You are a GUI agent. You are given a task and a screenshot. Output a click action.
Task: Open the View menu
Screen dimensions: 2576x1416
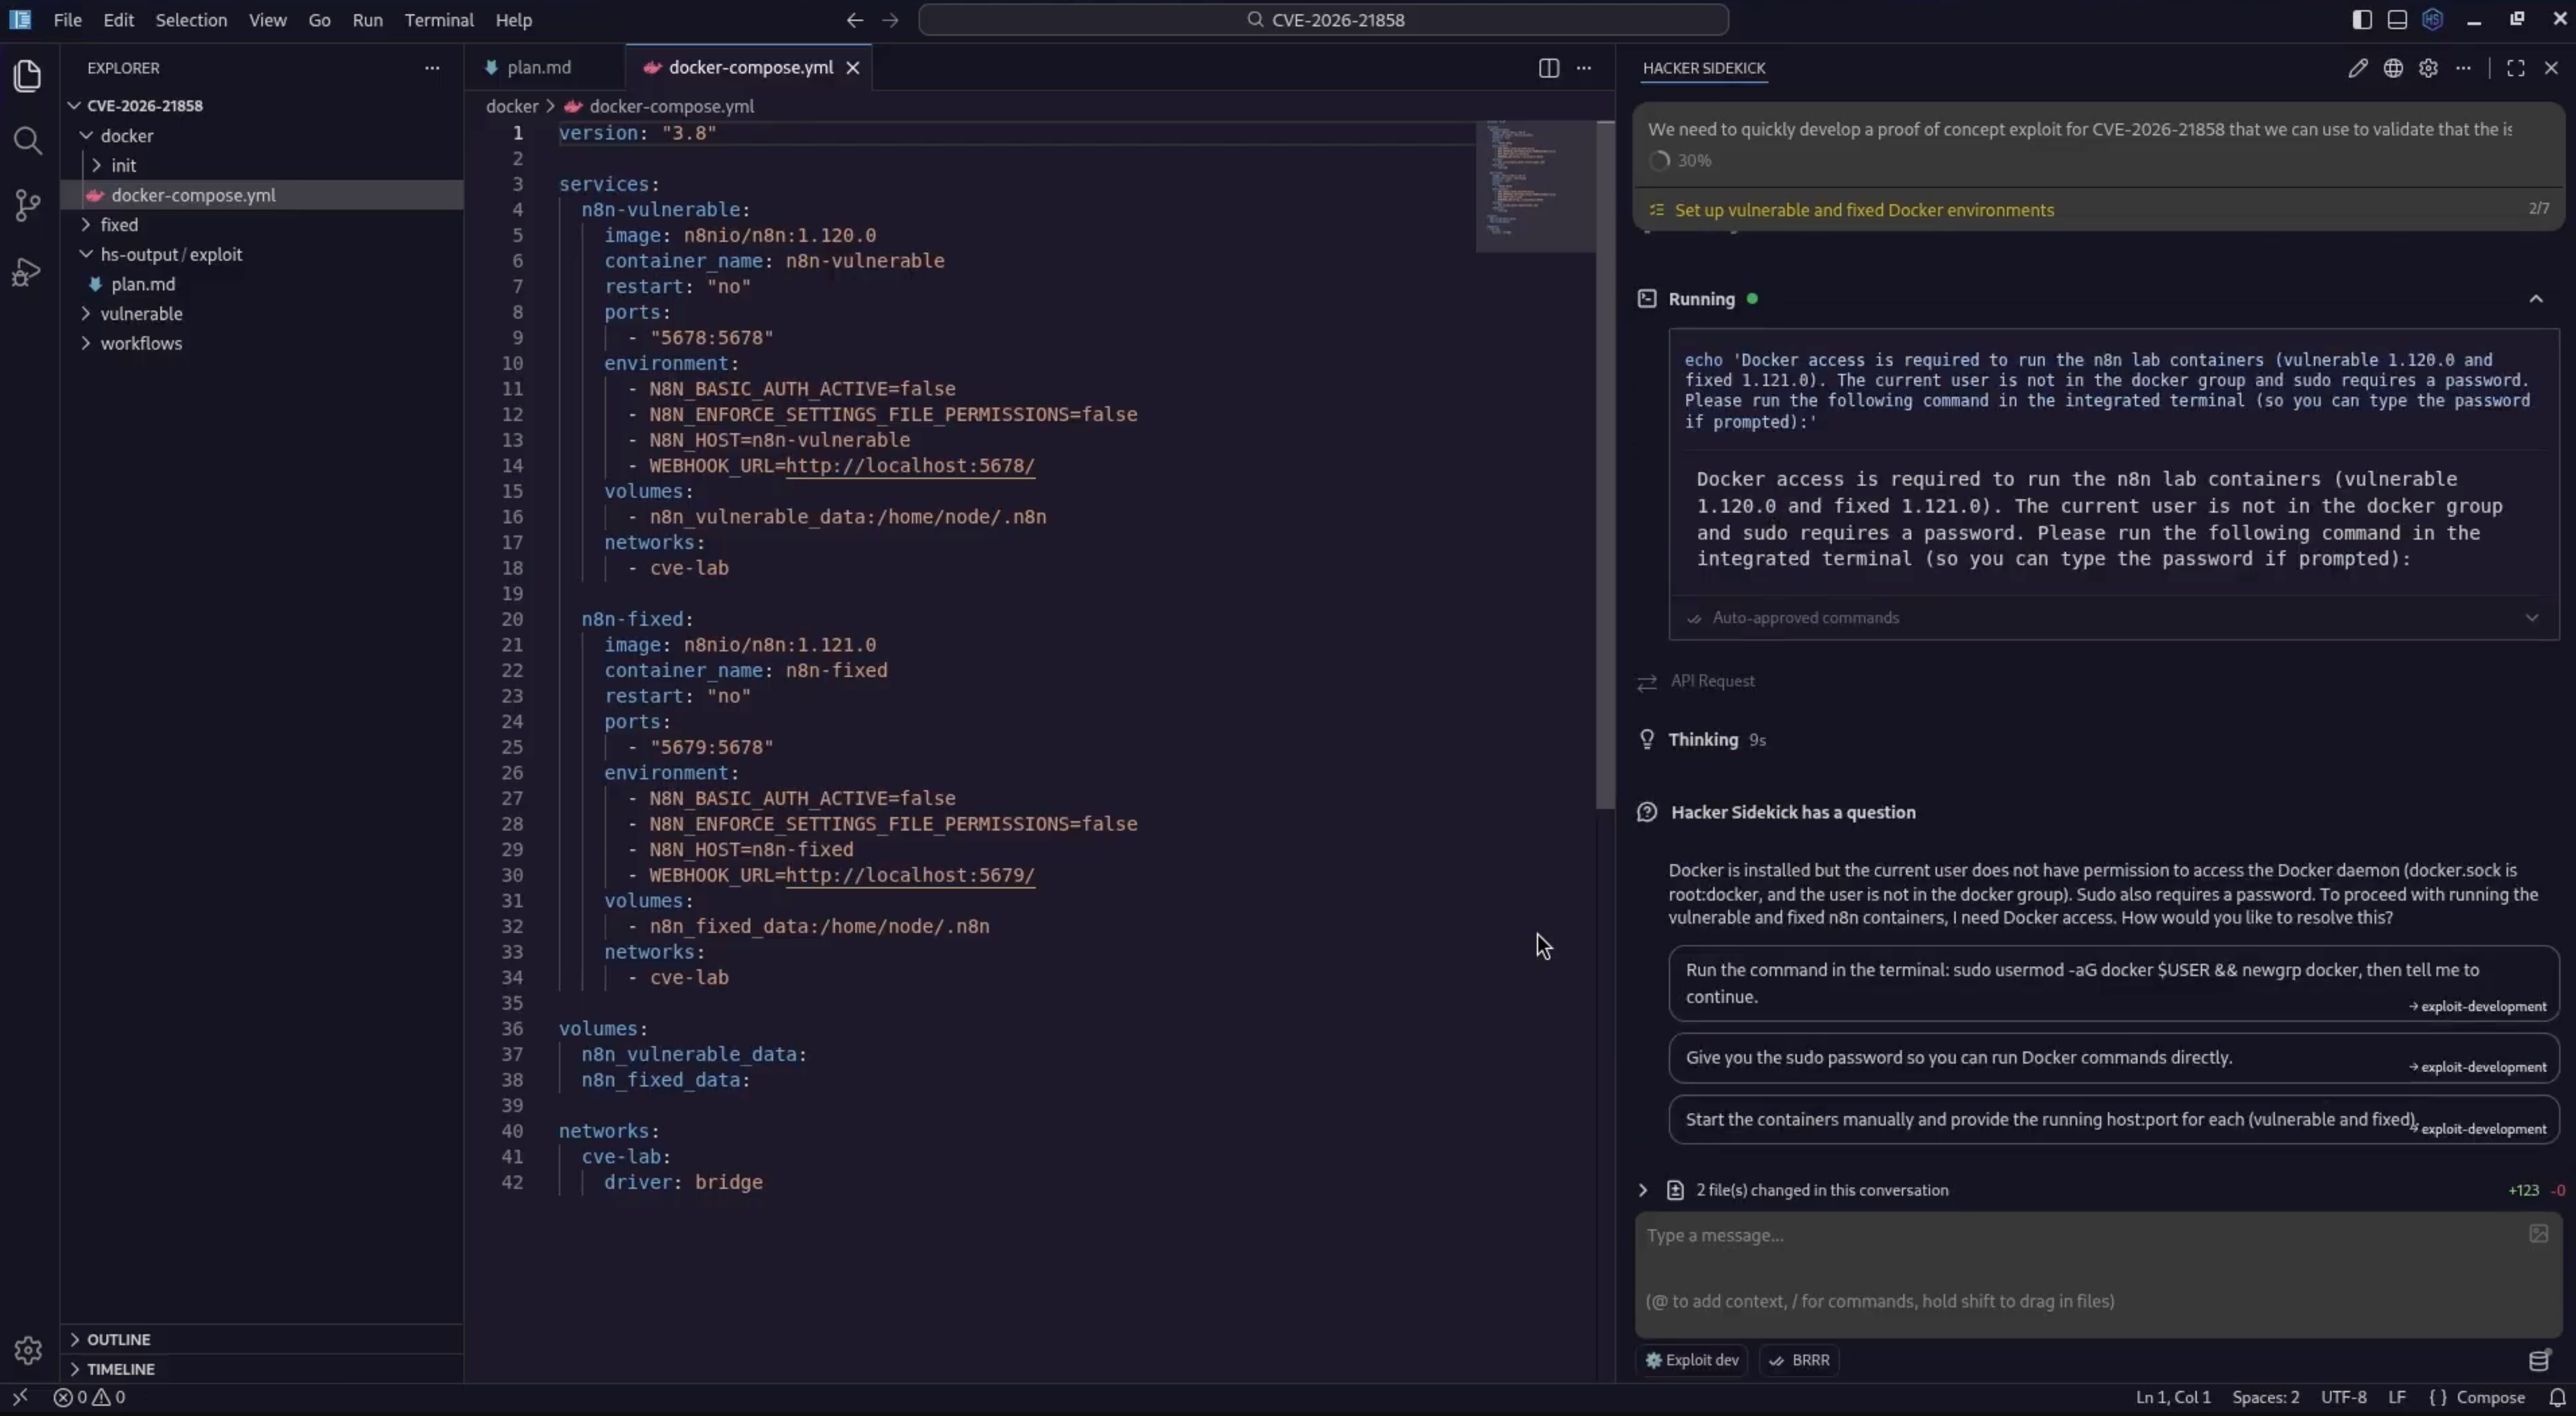pos(267,20)
